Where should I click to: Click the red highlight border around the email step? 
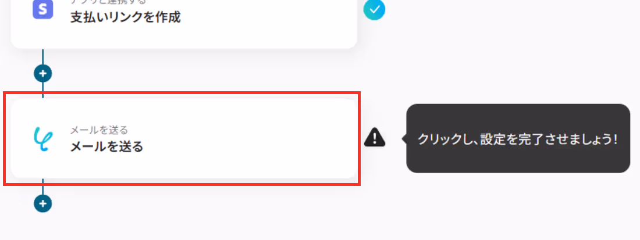[182, 94]
